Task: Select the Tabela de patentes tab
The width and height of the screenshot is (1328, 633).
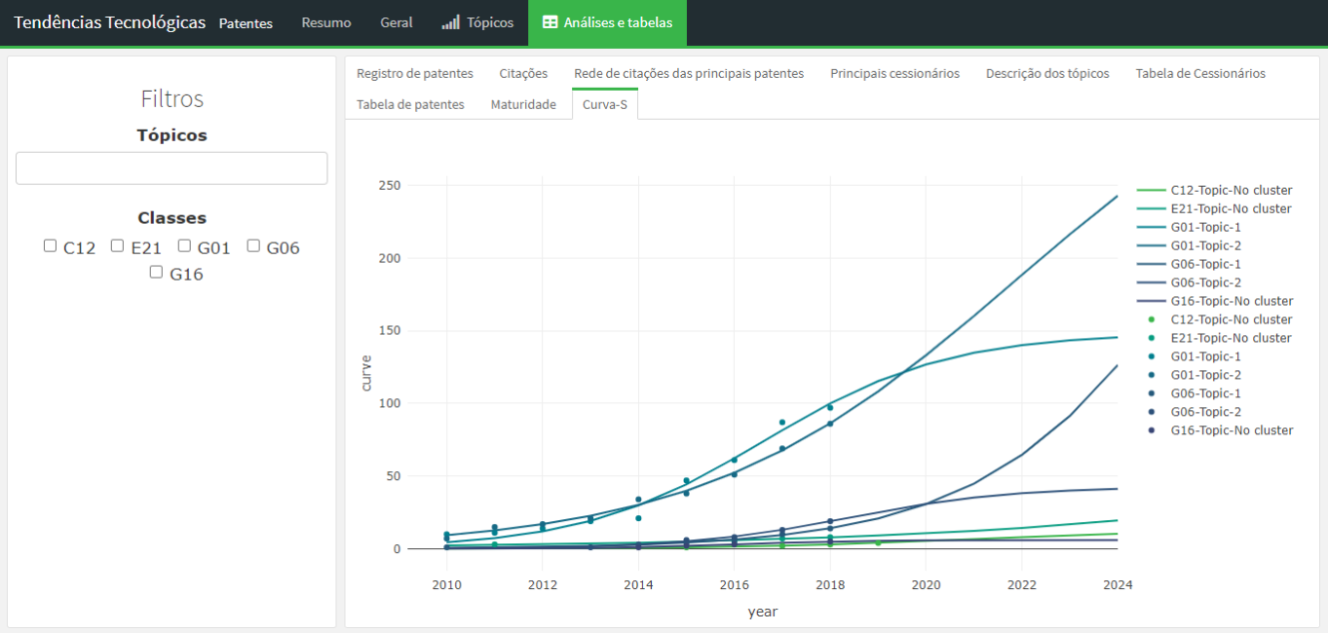Action: point(410,104)
